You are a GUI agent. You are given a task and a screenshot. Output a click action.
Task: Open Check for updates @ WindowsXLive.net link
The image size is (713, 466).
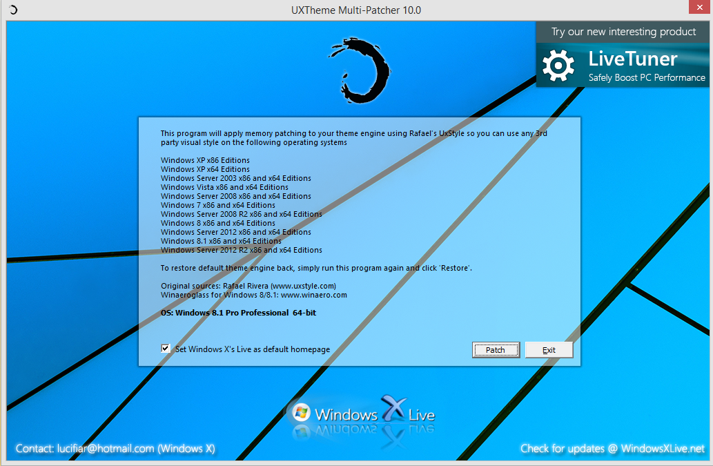click(x=612, y=449)
